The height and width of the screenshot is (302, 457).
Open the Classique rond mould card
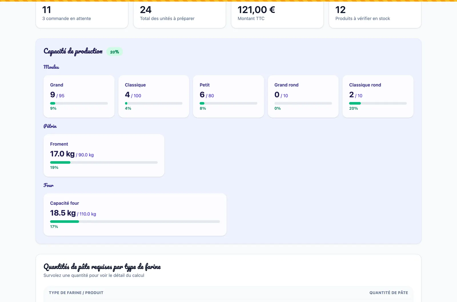378,96
